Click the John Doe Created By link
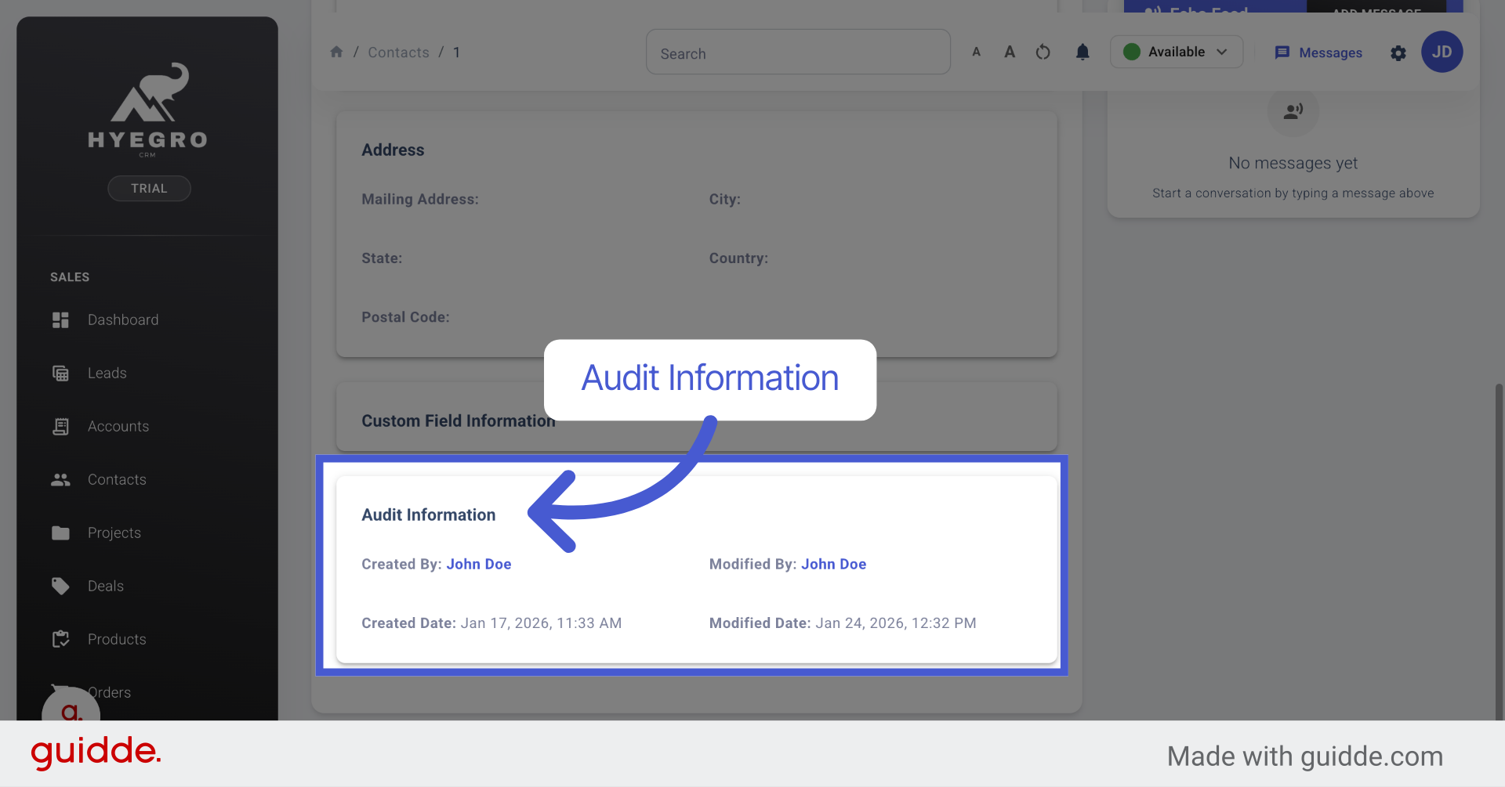Image resolution: width=1505 pixels, height=787 pixels. click(x=478, y=564)
